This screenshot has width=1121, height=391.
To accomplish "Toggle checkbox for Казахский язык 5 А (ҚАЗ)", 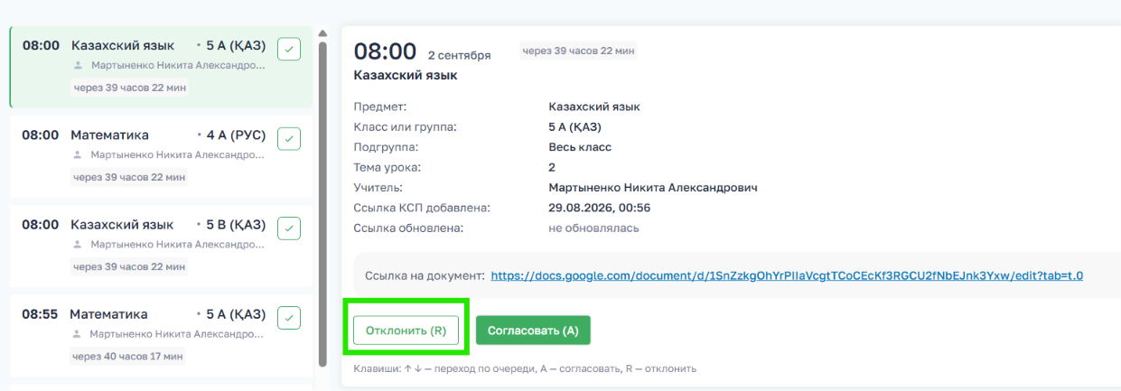I will click(x=289, y=49).
